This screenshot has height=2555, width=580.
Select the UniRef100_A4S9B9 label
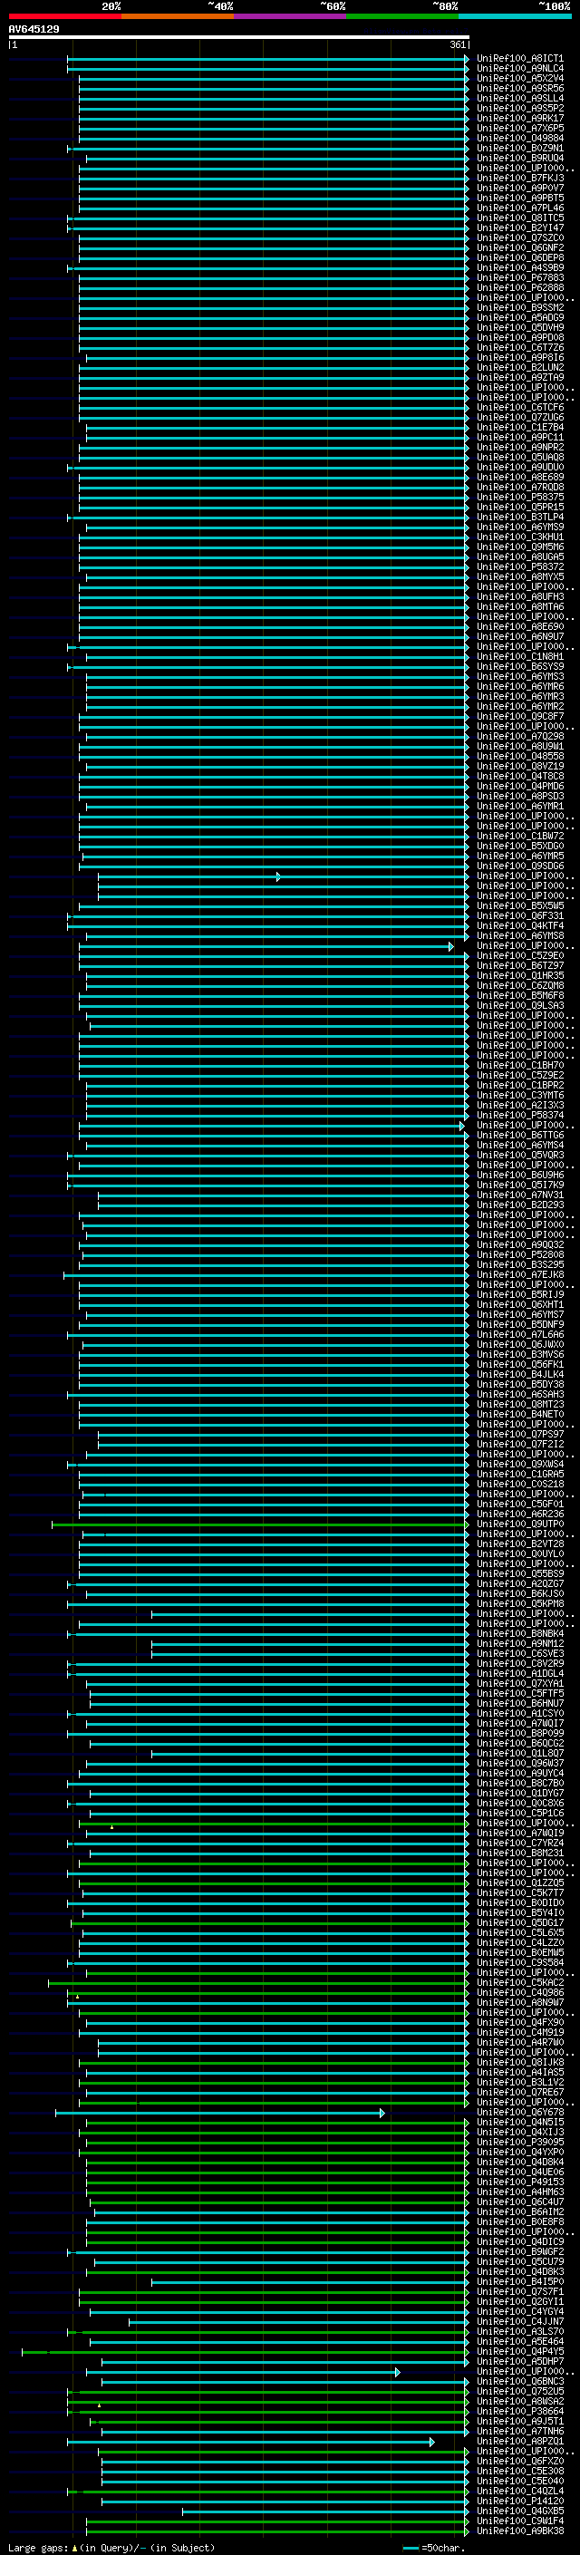(520, 267)
